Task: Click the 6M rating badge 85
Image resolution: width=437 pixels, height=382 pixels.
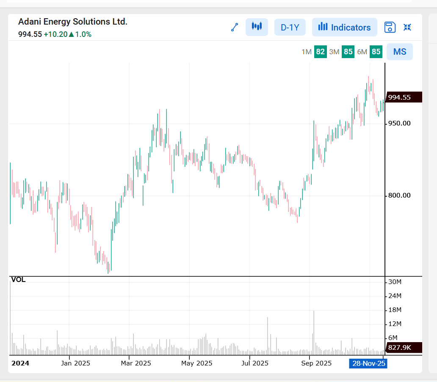Action: [x=376, y=52]
